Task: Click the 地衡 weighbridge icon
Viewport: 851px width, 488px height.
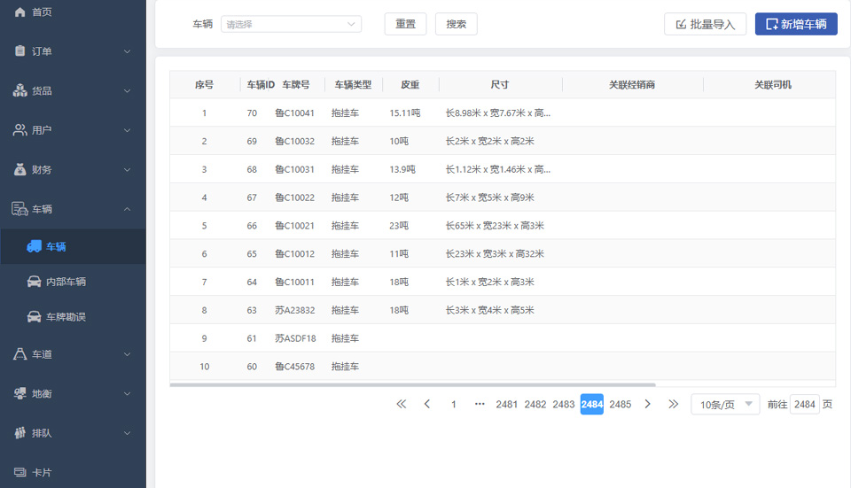Action: click(x=20, y=393)
